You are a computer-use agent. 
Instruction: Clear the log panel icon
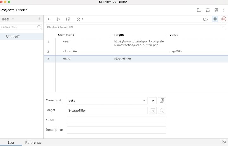pyautogui.click(x=224, y=142)
